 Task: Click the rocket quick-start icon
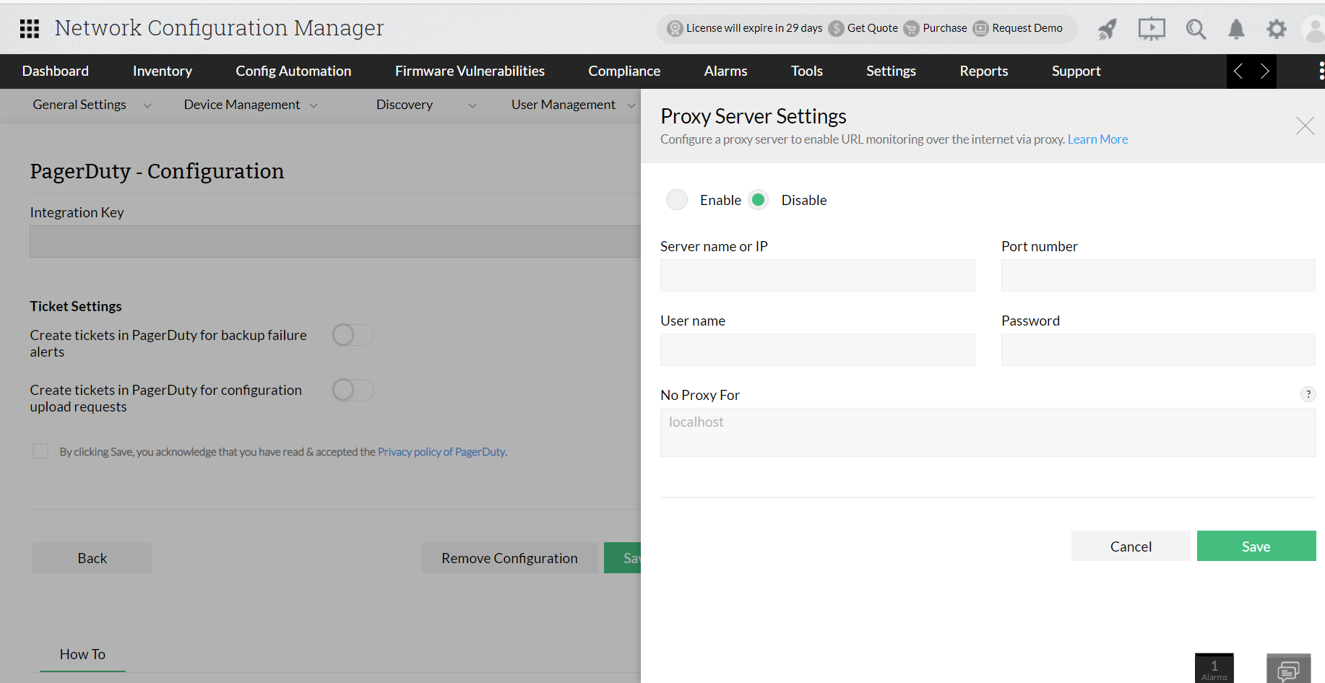click(x=1107, y=29)
